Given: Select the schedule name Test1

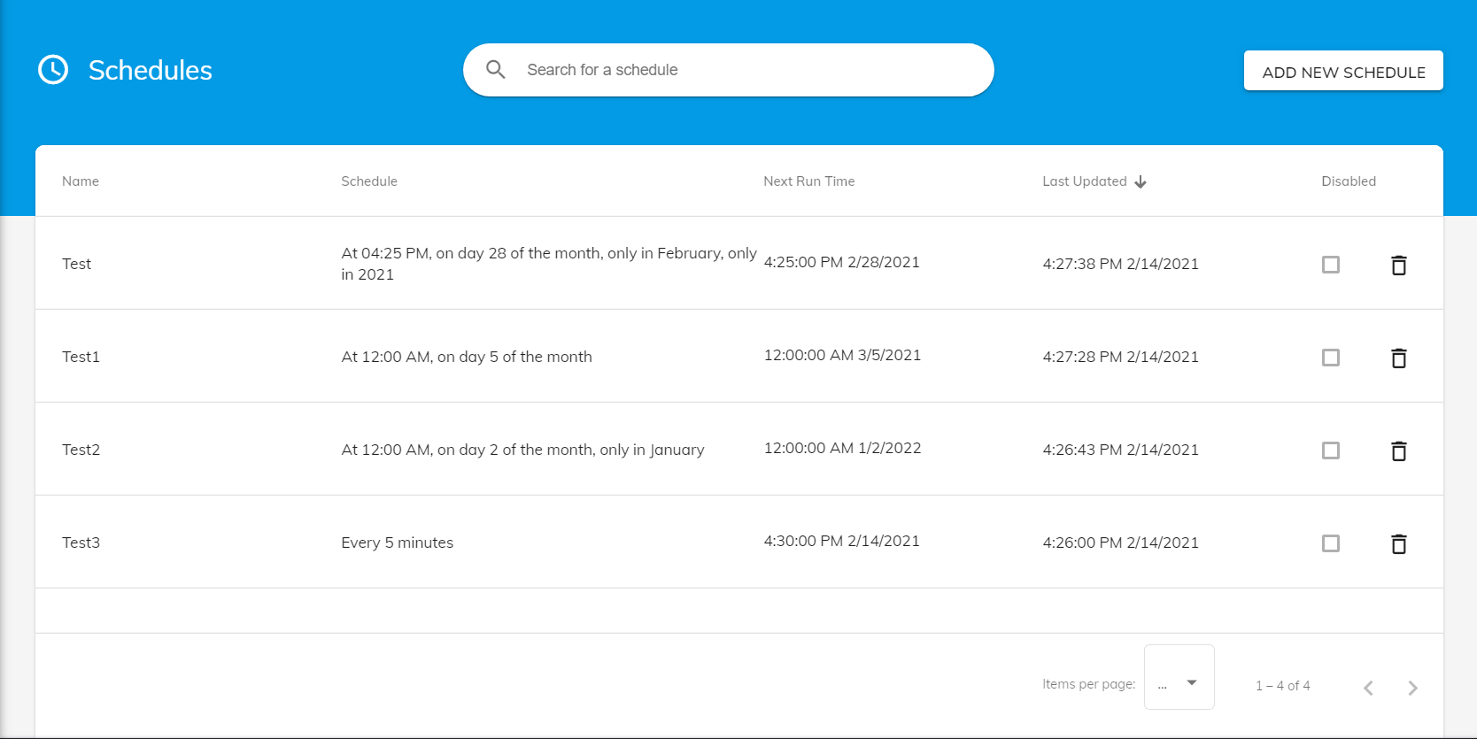Looking at the screenshot, I should click(81, 357).
